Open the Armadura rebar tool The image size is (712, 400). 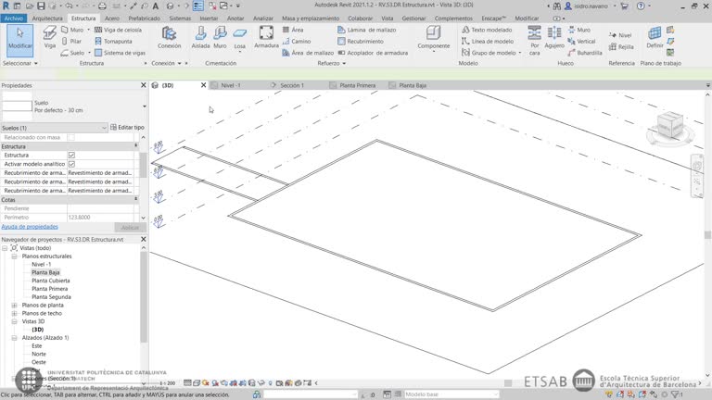pos(266,37)
